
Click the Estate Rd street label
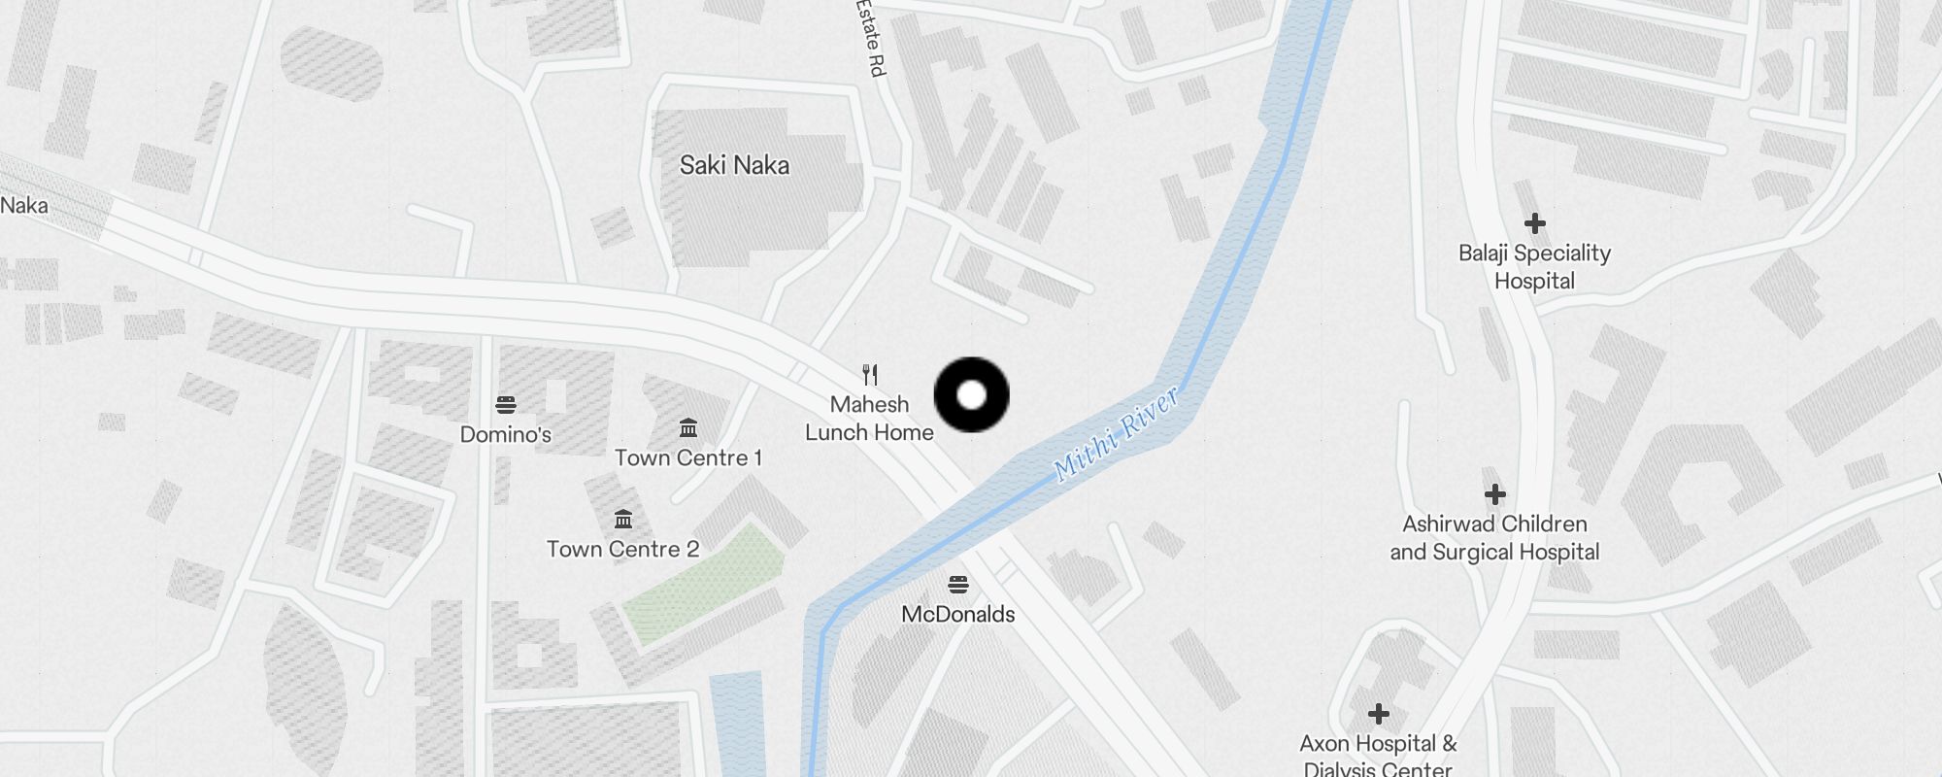[x=872, y=38]
